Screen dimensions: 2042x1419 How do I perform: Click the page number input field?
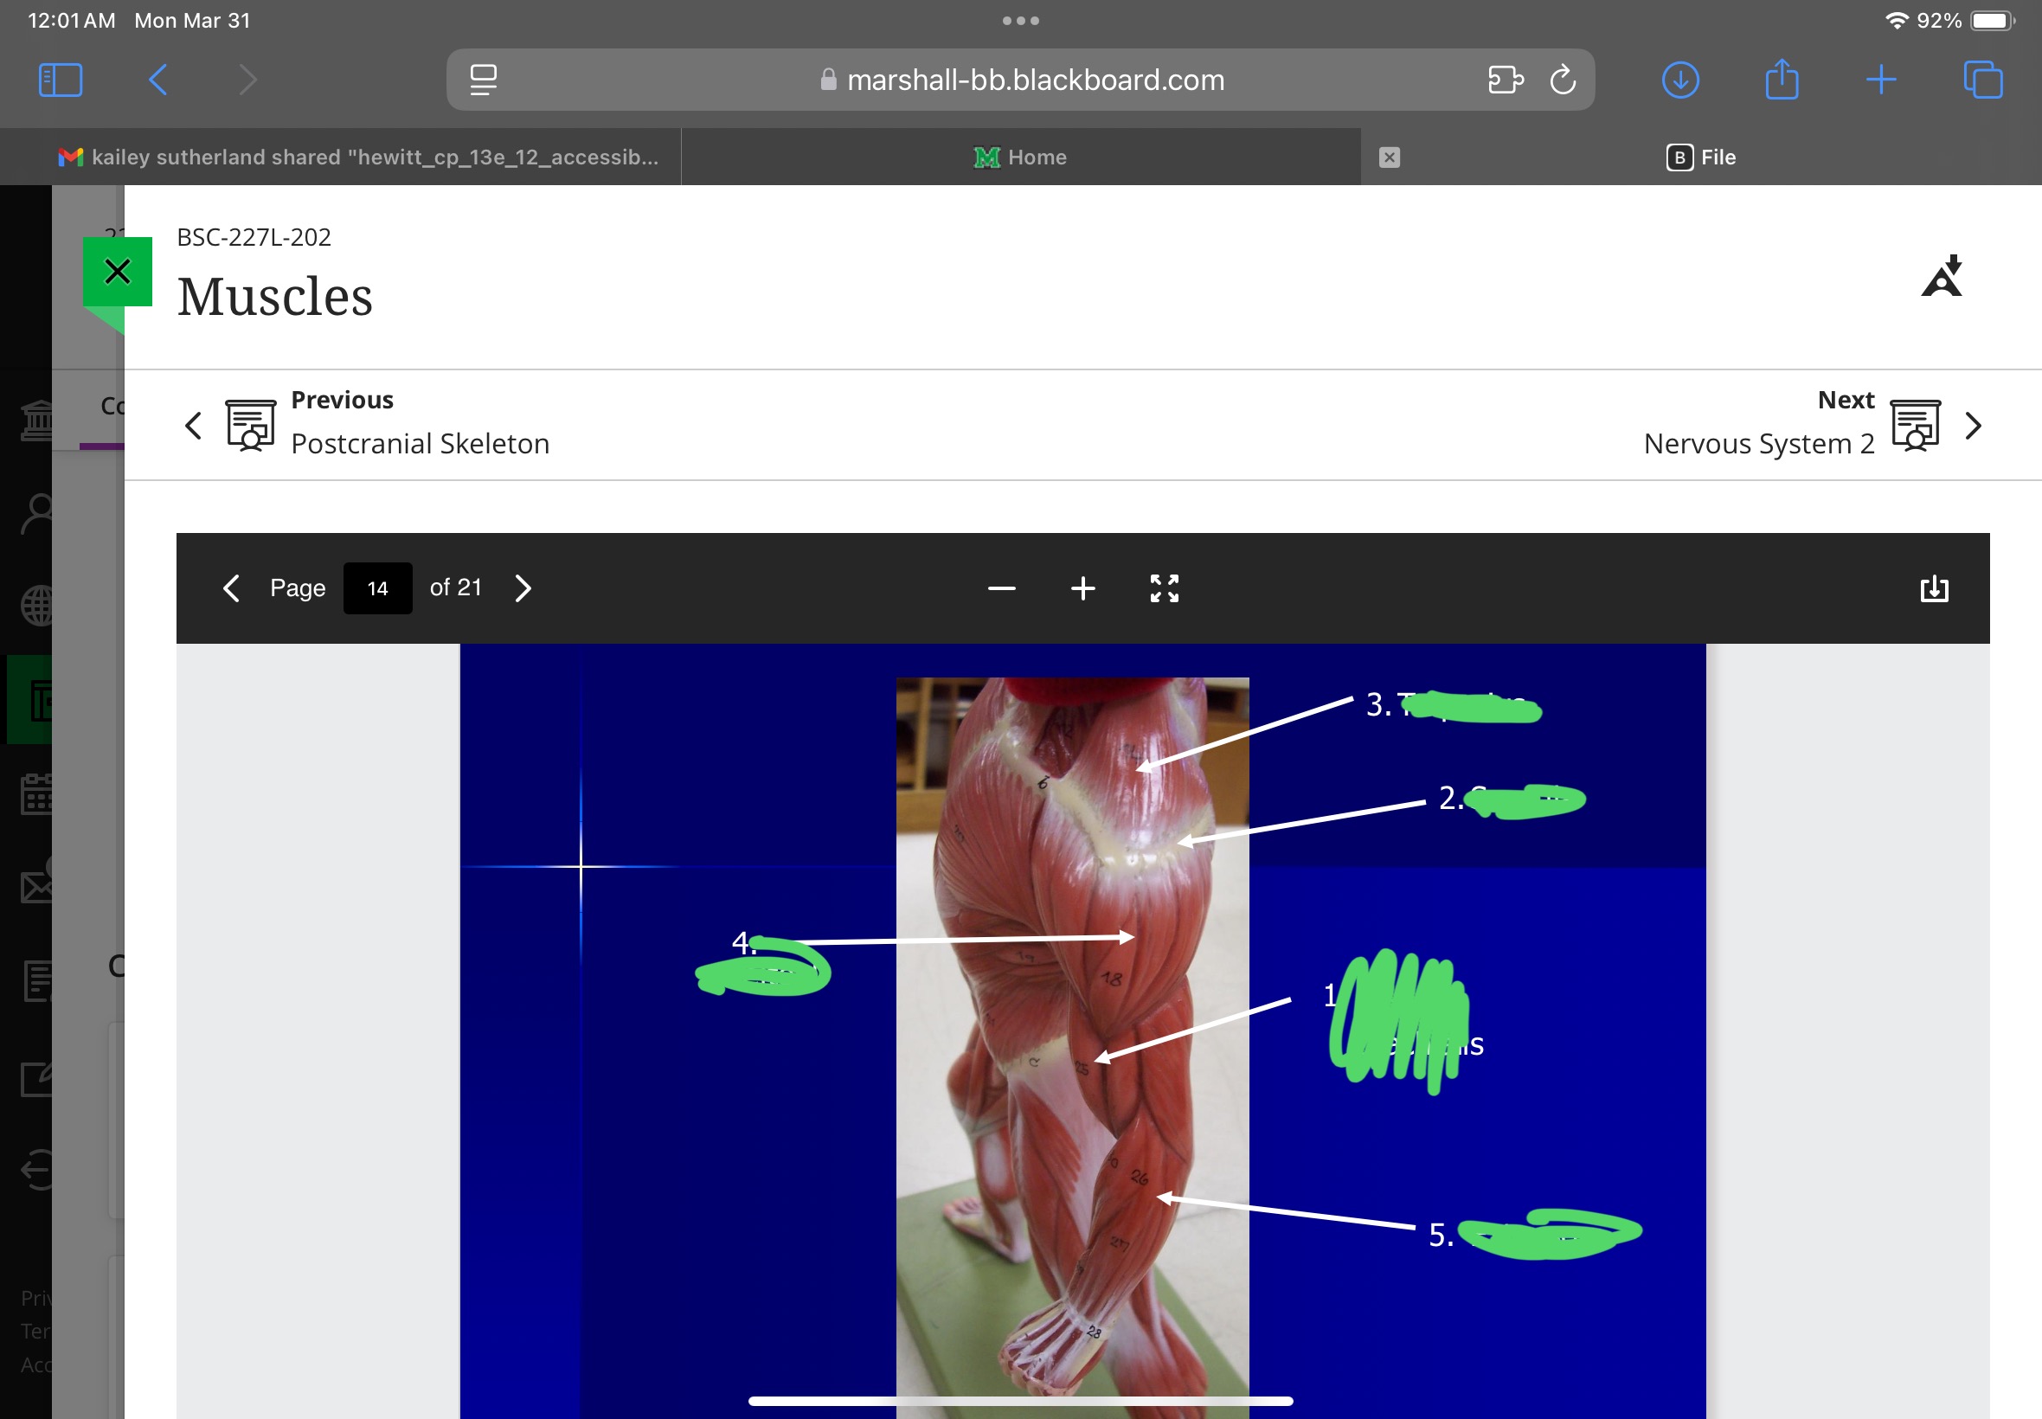click(377, 588)
